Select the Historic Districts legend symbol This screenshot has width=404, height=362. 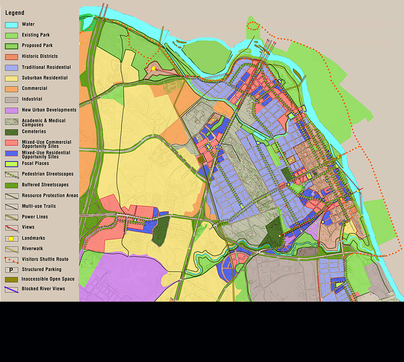coord(11,57)
